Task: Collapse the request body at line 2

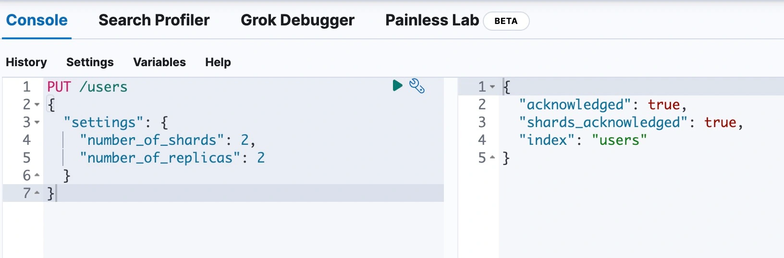Action: coord(37,105)
